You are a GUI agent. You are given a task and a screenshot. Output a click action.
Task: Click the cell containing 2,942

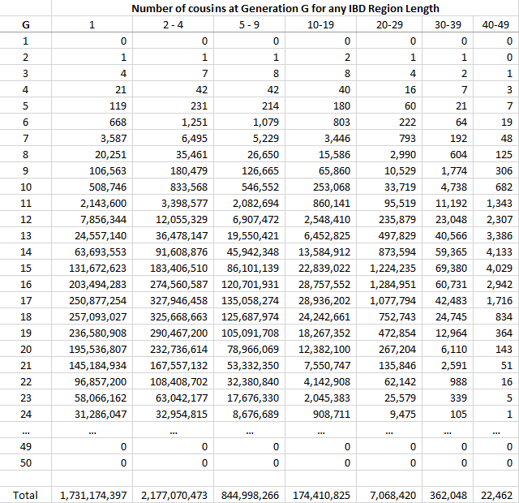(x=495, y=284)
